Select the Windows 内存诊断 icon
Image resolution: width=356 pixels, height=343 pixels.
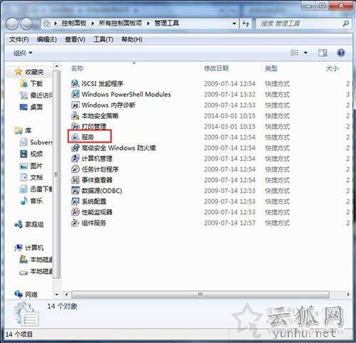(75, 105)
